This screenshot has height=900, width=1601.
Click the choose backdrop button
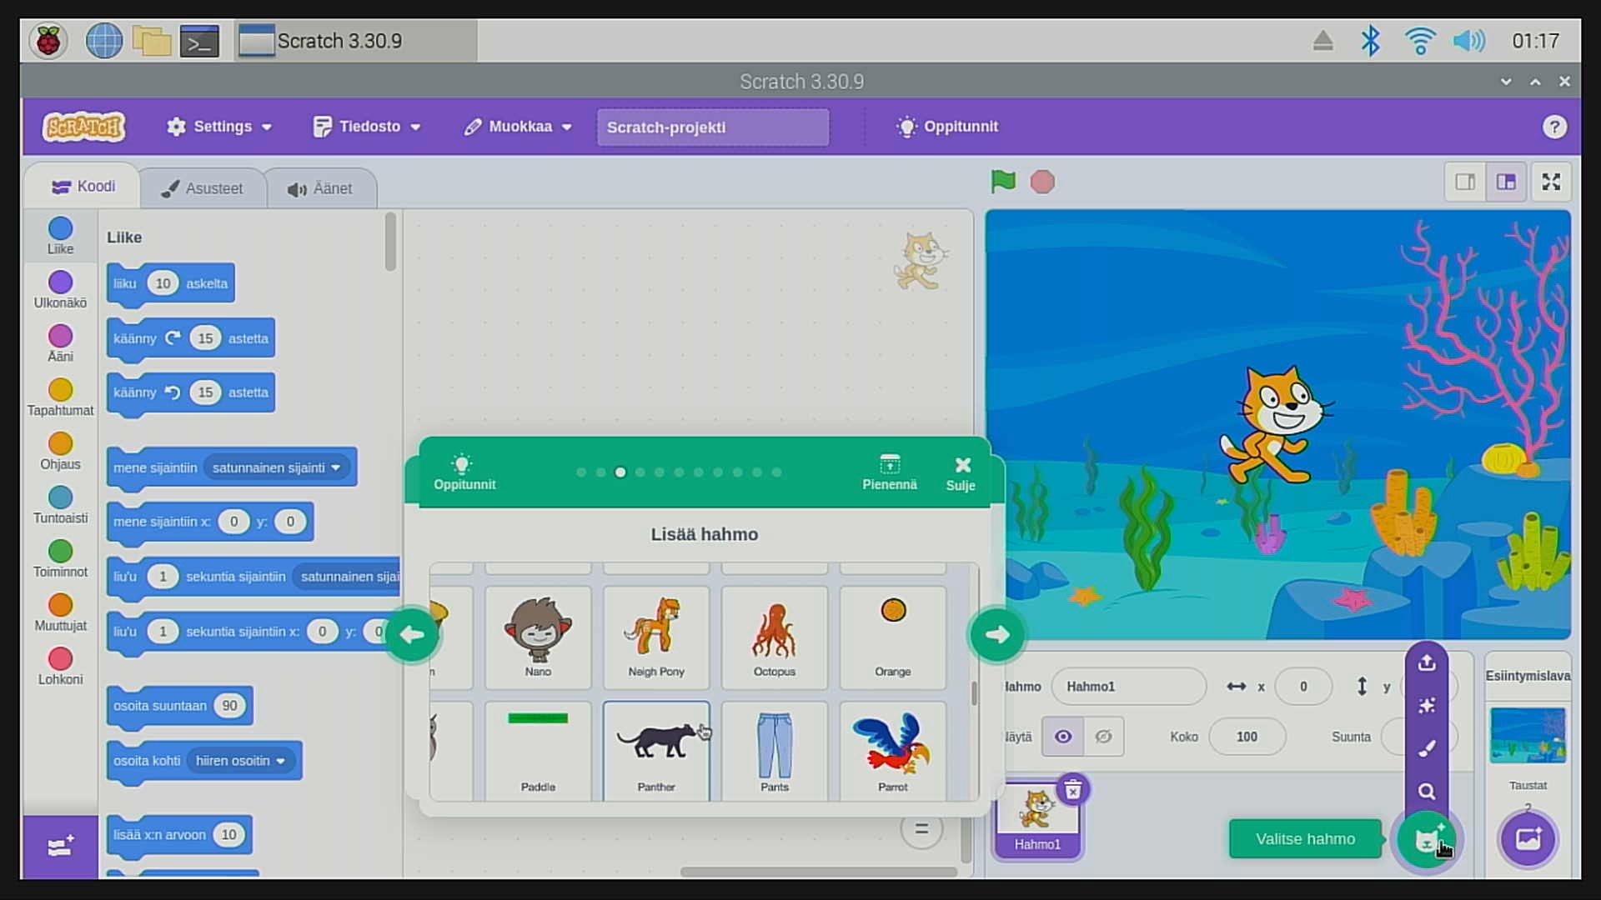tap(1528, 838)
